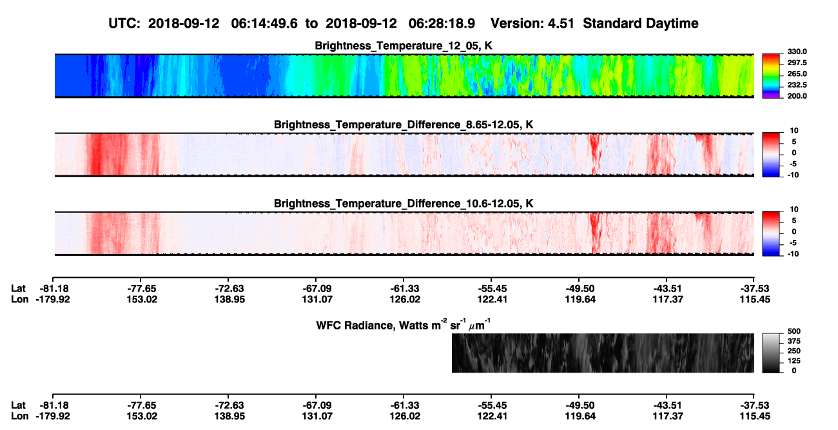Screen dimensions: 838x430
Task: Select the grayscale WFC Radiance color bar
Action: coord(772,353)
